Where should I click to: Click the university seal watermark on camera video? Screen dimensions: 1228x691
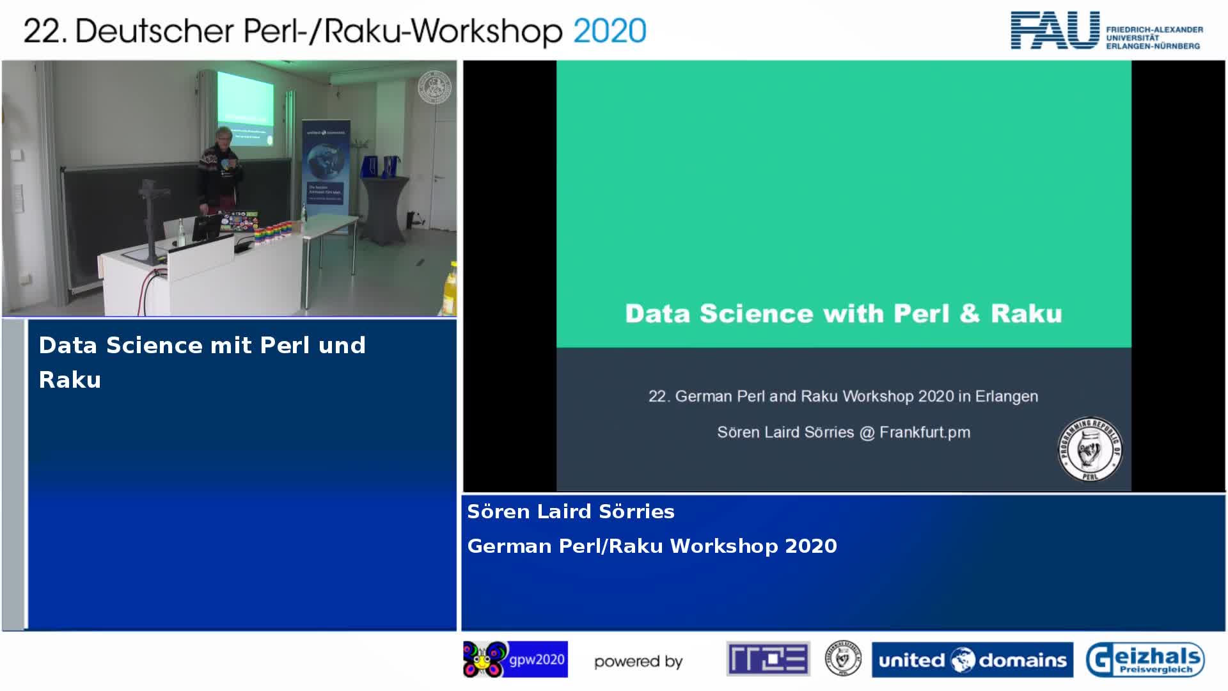click(434, 88)
